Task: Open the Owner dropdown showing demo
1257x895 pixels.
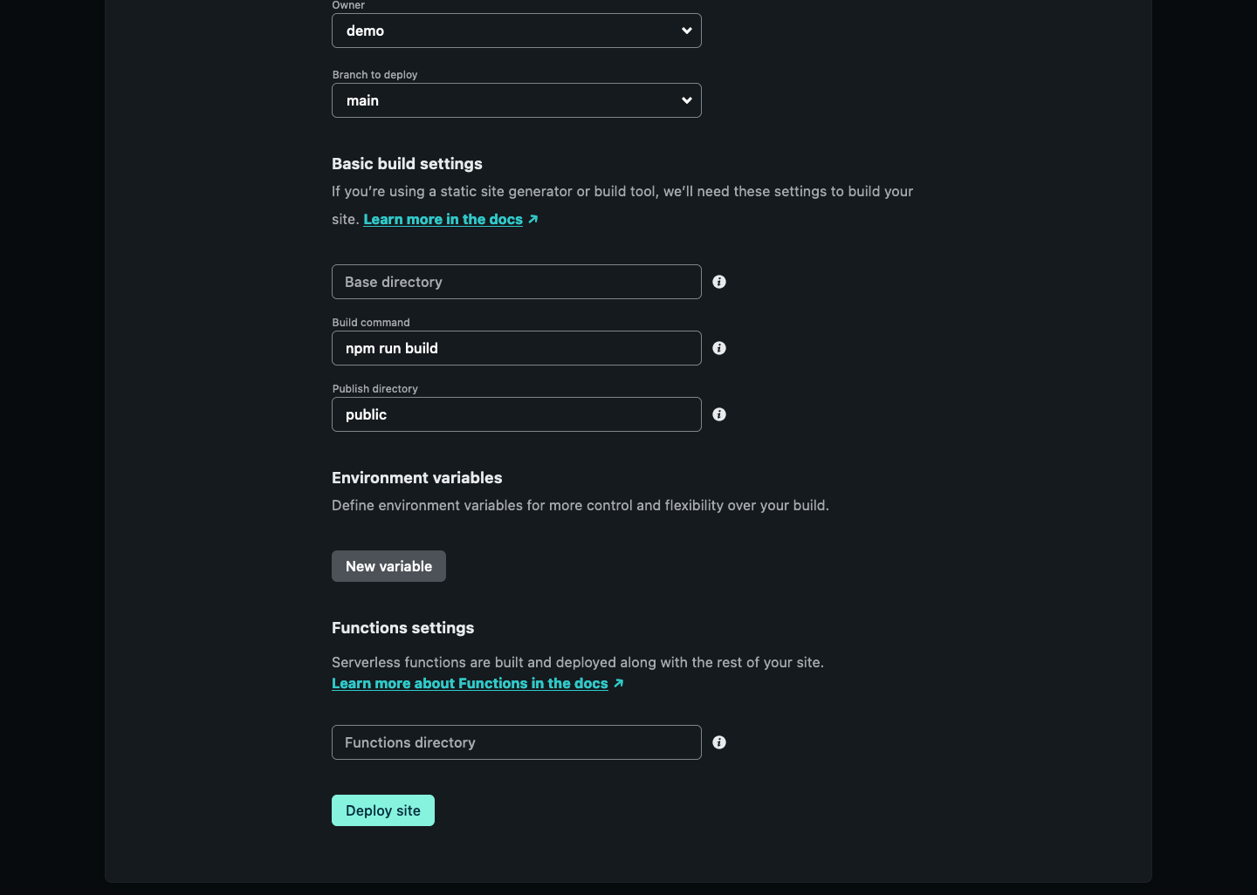Action: tap(506, 31)
